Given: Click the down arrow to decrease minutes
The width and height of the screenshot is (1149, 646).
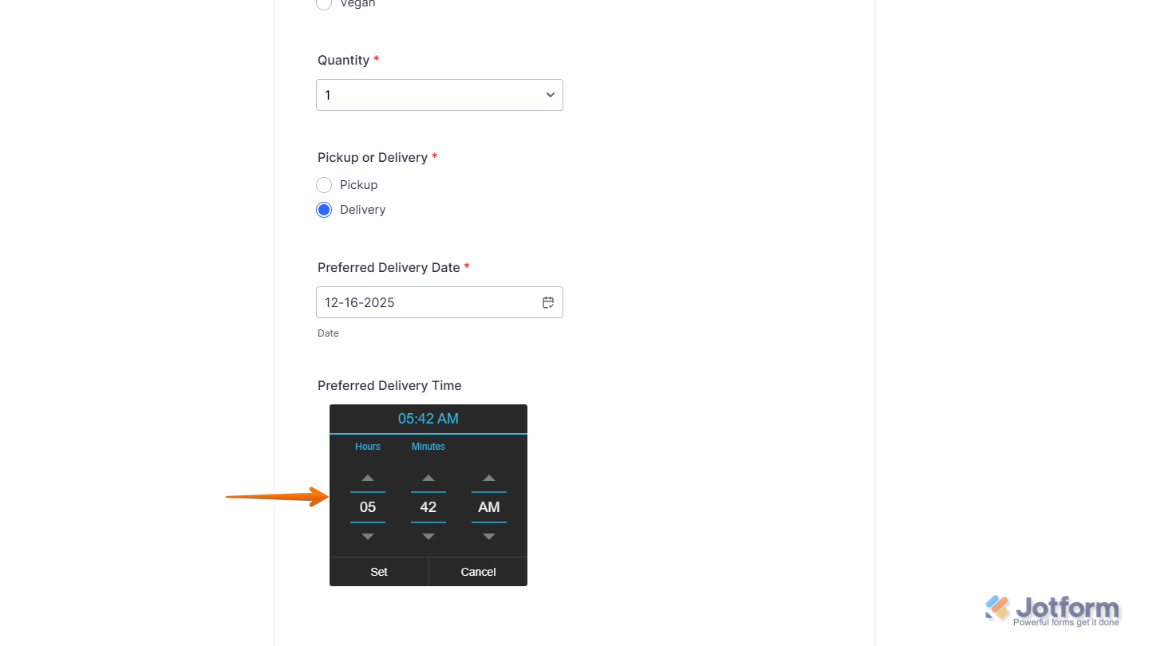Looking at the screenshot, I should (x=428, y=536).
